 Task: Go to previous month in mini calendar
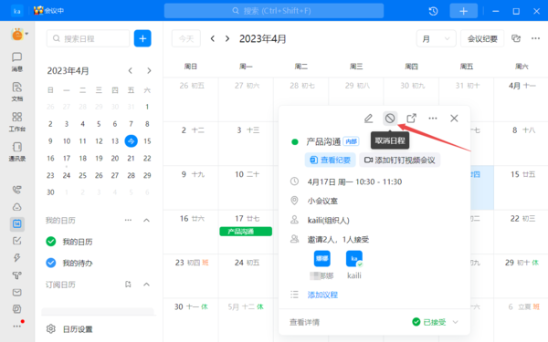(x=130, y=71)
